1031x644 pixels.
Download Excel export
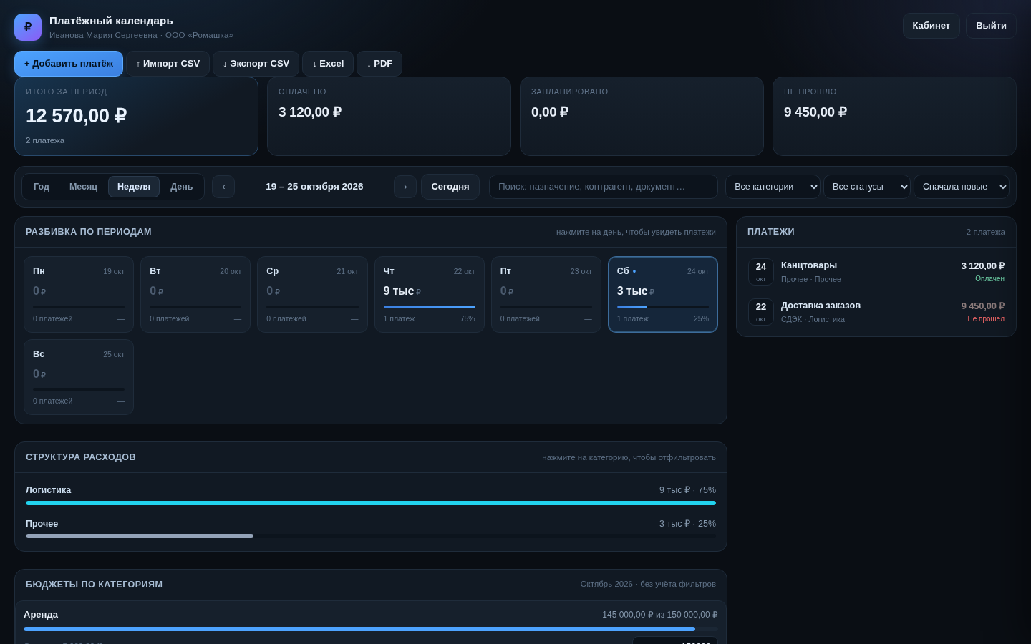click(x=328, y=64)
